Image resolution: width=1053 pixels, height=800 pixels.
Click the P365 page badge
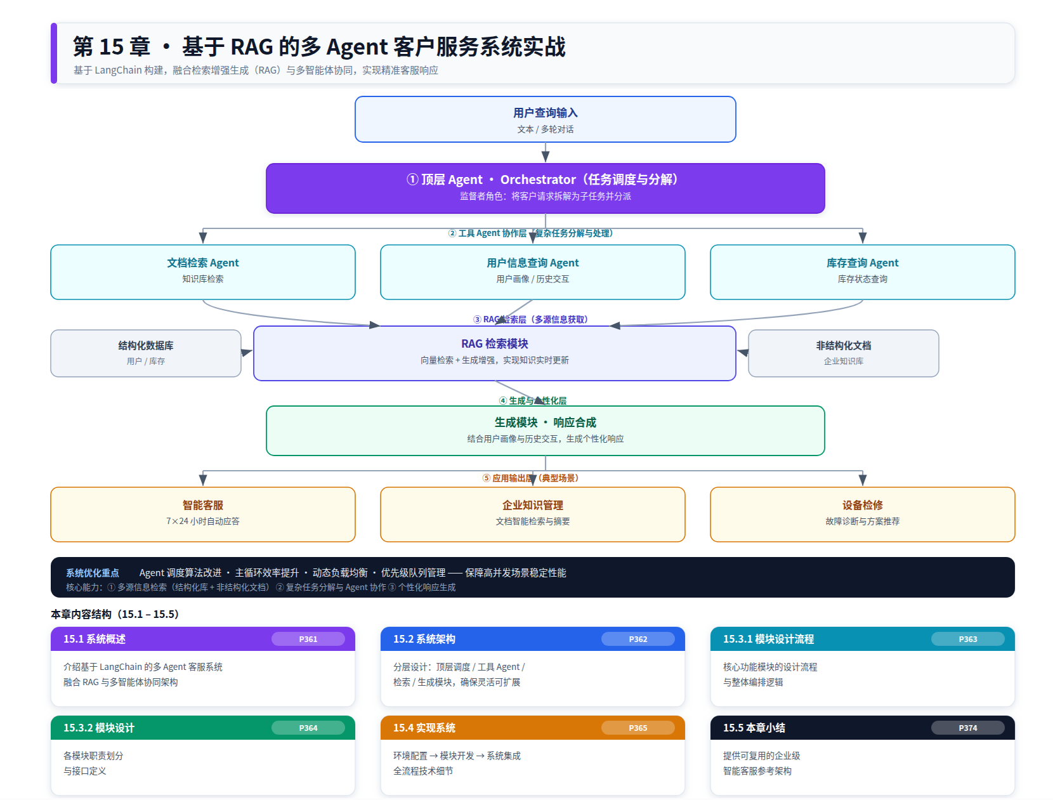638,728
